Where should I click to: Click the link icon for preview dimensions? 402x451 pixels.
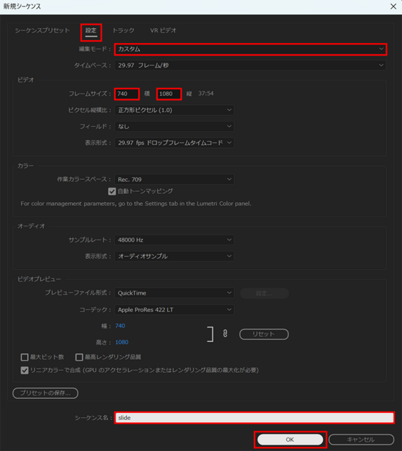click(225, 333)
